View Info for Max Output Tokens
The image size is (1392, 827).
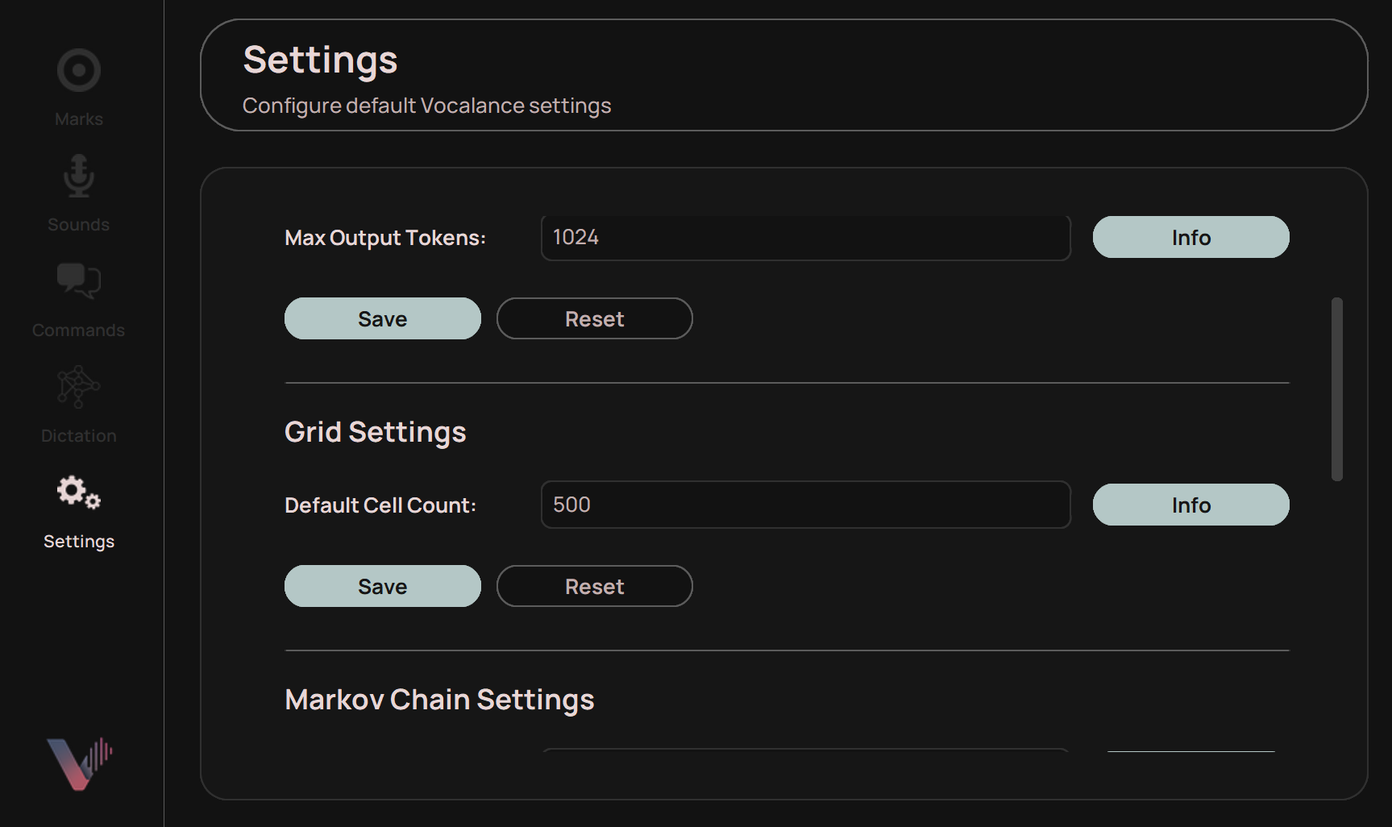[1190, 237]
